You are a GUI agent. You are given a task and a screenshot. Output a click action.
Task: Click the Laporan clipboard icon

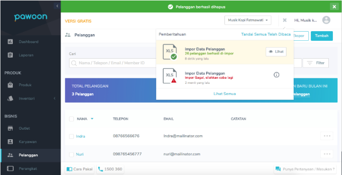(10, 55)
